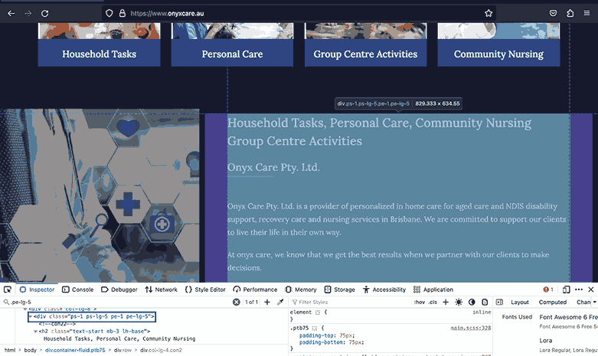Screen dimensions: 598x356
Task: Open main.scss:328 source link
Action: pos(471,328)
